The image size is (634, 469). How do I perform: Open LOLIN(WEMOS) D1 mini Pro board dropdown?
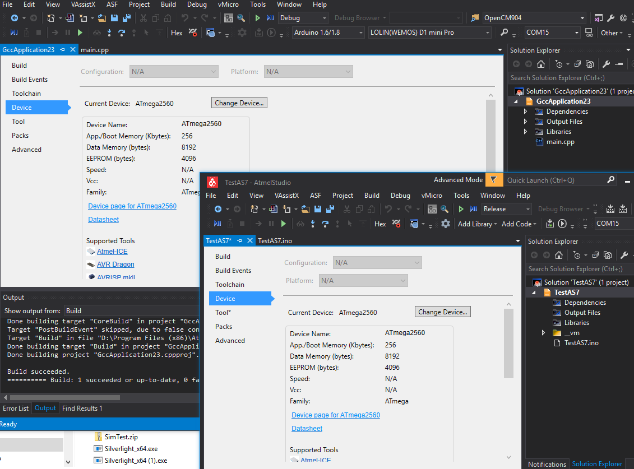[430, 32]
